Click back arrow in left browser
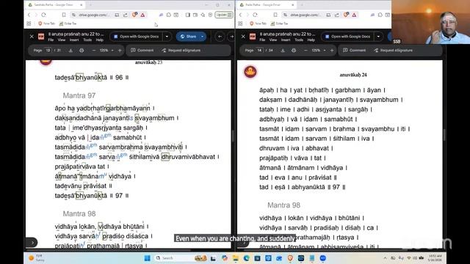Image resolution: width=470 pixels, height=264 pixels. (29, 15)
